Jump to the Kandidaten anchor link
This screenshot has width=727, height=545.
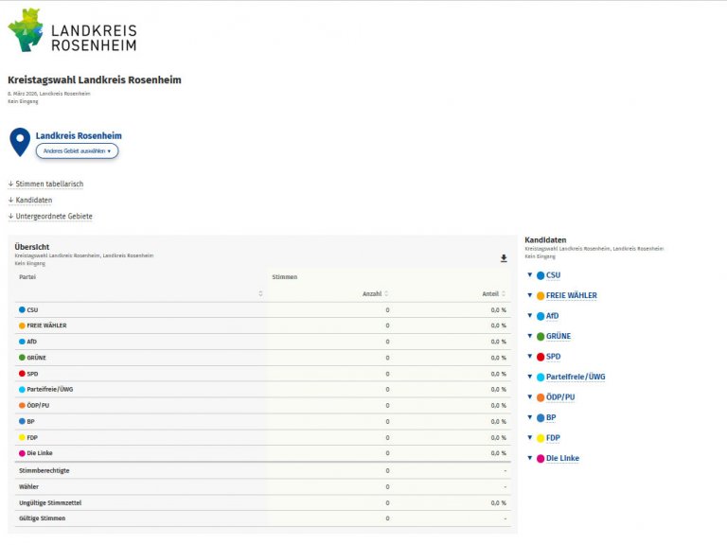click(x=33, y=200)
